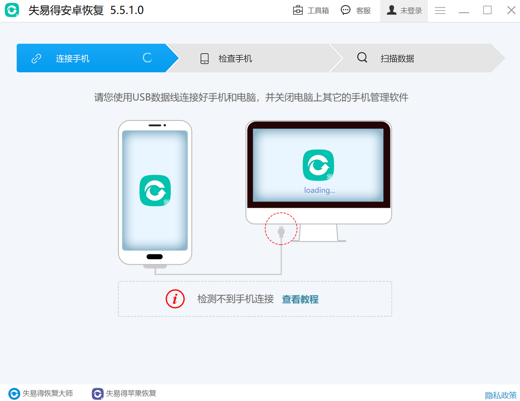
Task: Open the 查看教程 tutorial link
Action: 300,299
